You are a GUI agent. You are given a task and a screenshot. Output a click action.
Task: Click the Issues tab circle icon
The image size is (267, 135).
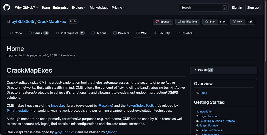click(x=30, y=33)
